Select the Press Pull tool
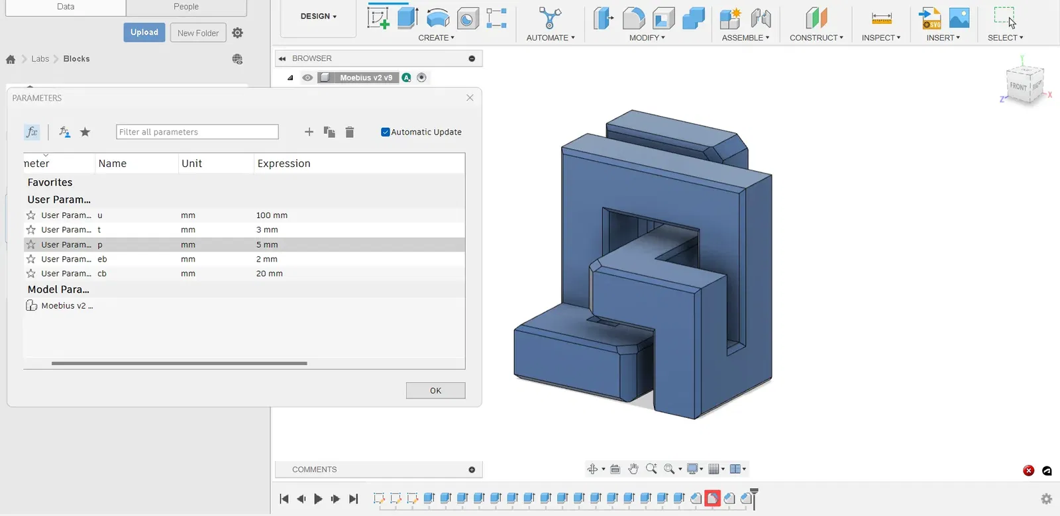Viewport: 1060px width, 516px height. coord(604,18)
